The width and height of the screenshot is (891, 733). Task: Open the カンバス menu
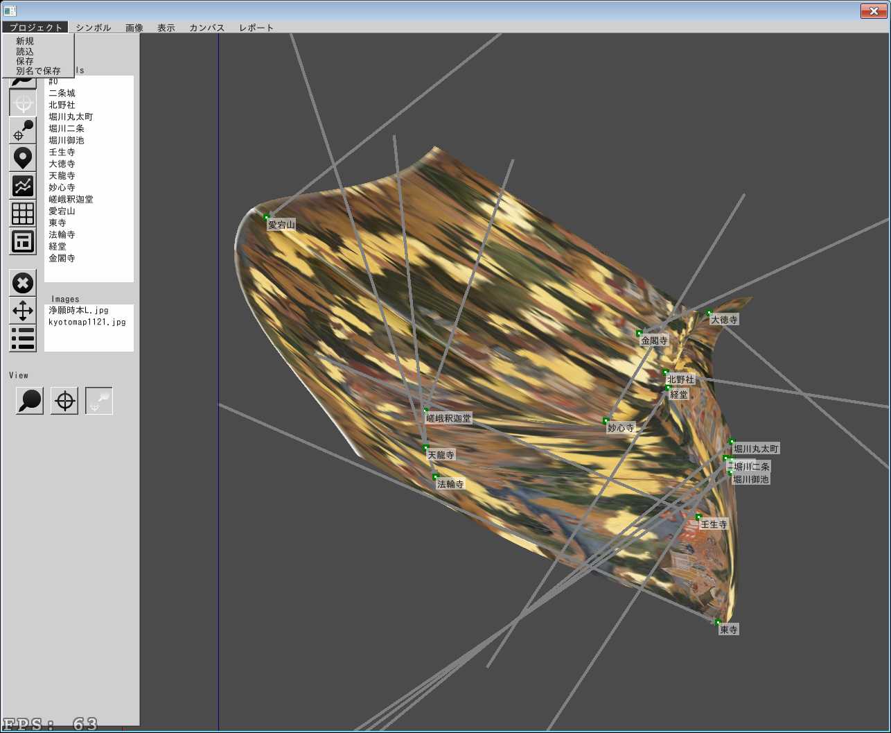coord(207,28)
